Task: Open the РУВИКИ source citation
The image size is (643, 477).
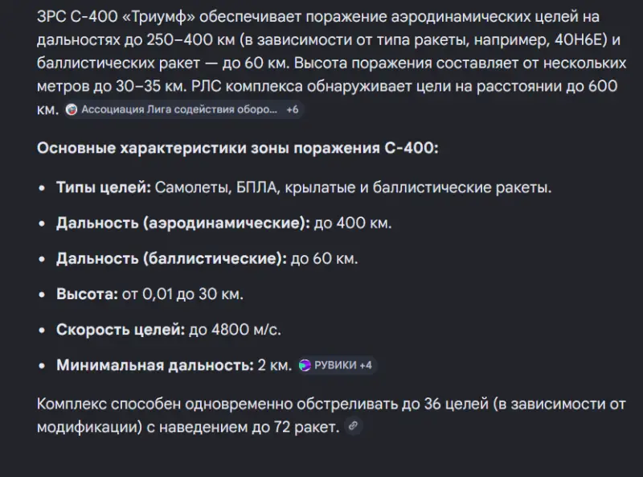Action: pos(334,365)
